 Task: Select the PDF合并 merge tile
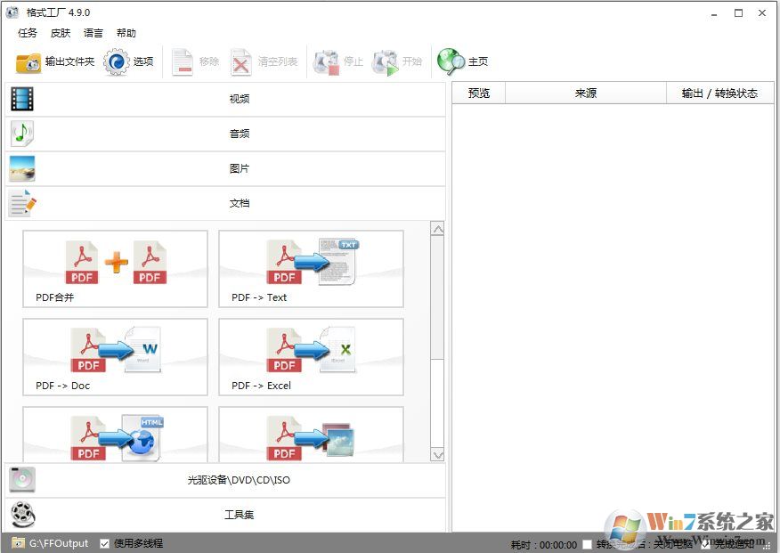click(x=115, y=269)
